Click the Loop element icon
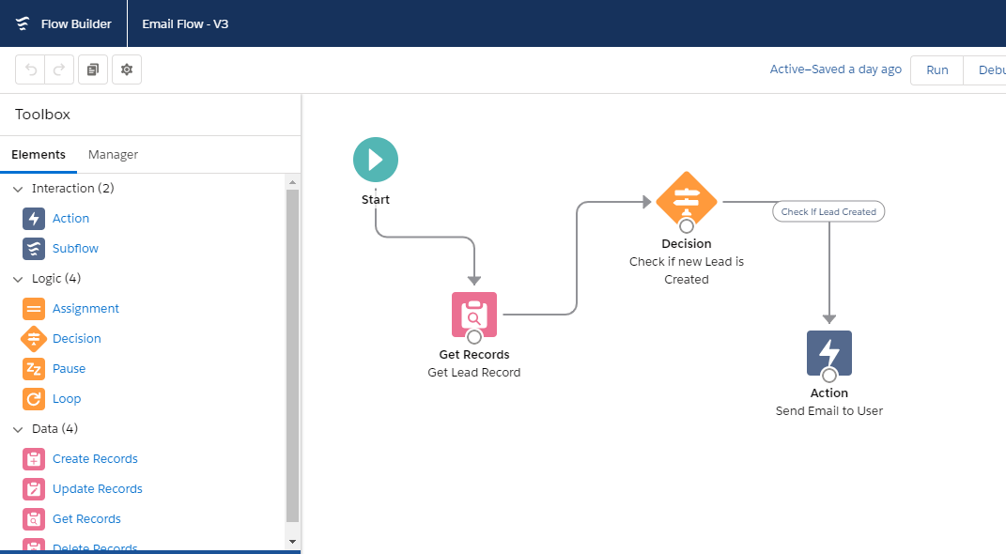Viewport: 1006px width, 554px height. click(34, 398)
